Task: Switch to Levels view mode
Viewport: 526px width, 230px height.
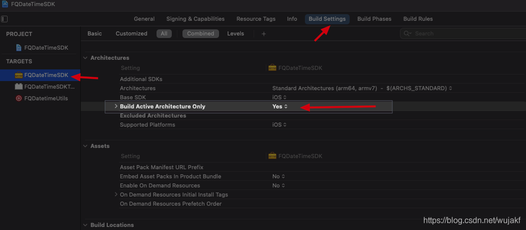Action: coord(235,33)
